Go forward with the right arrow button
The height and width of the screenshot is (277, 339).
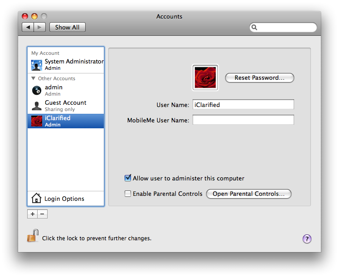40,27
